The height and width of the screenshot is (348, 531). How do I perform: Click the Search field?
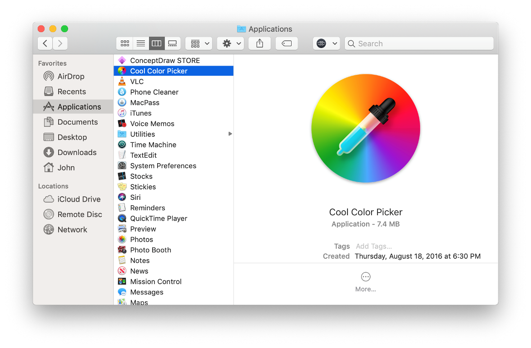(419, 43)
